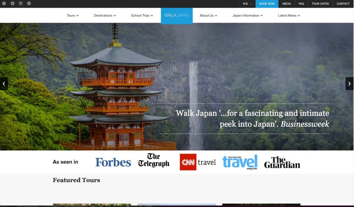Click the Forbes logo
Screen dimensions: 354x207
point(113,162)
